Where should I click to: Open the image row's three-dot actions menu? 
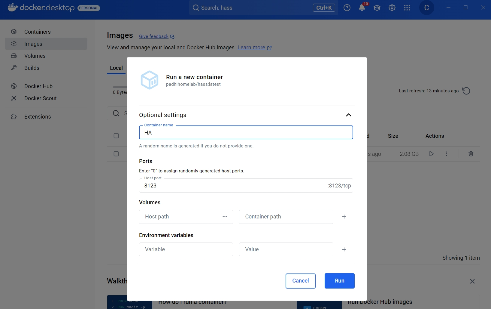pyautogui.click(x=447, y=154)
